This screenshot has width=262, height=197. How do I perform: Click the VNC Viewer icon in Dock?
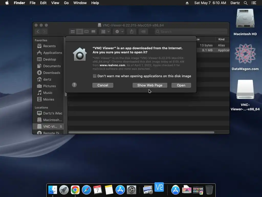click(159, 187)
